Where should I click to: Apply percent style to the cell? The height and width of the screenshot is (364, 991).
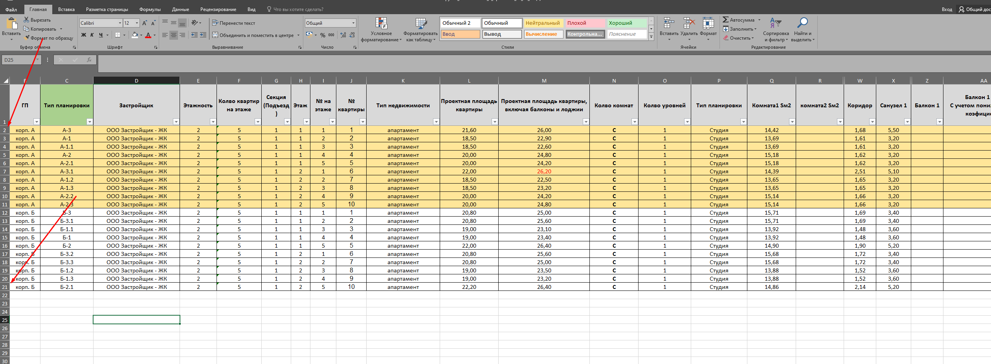coord(323,35)
